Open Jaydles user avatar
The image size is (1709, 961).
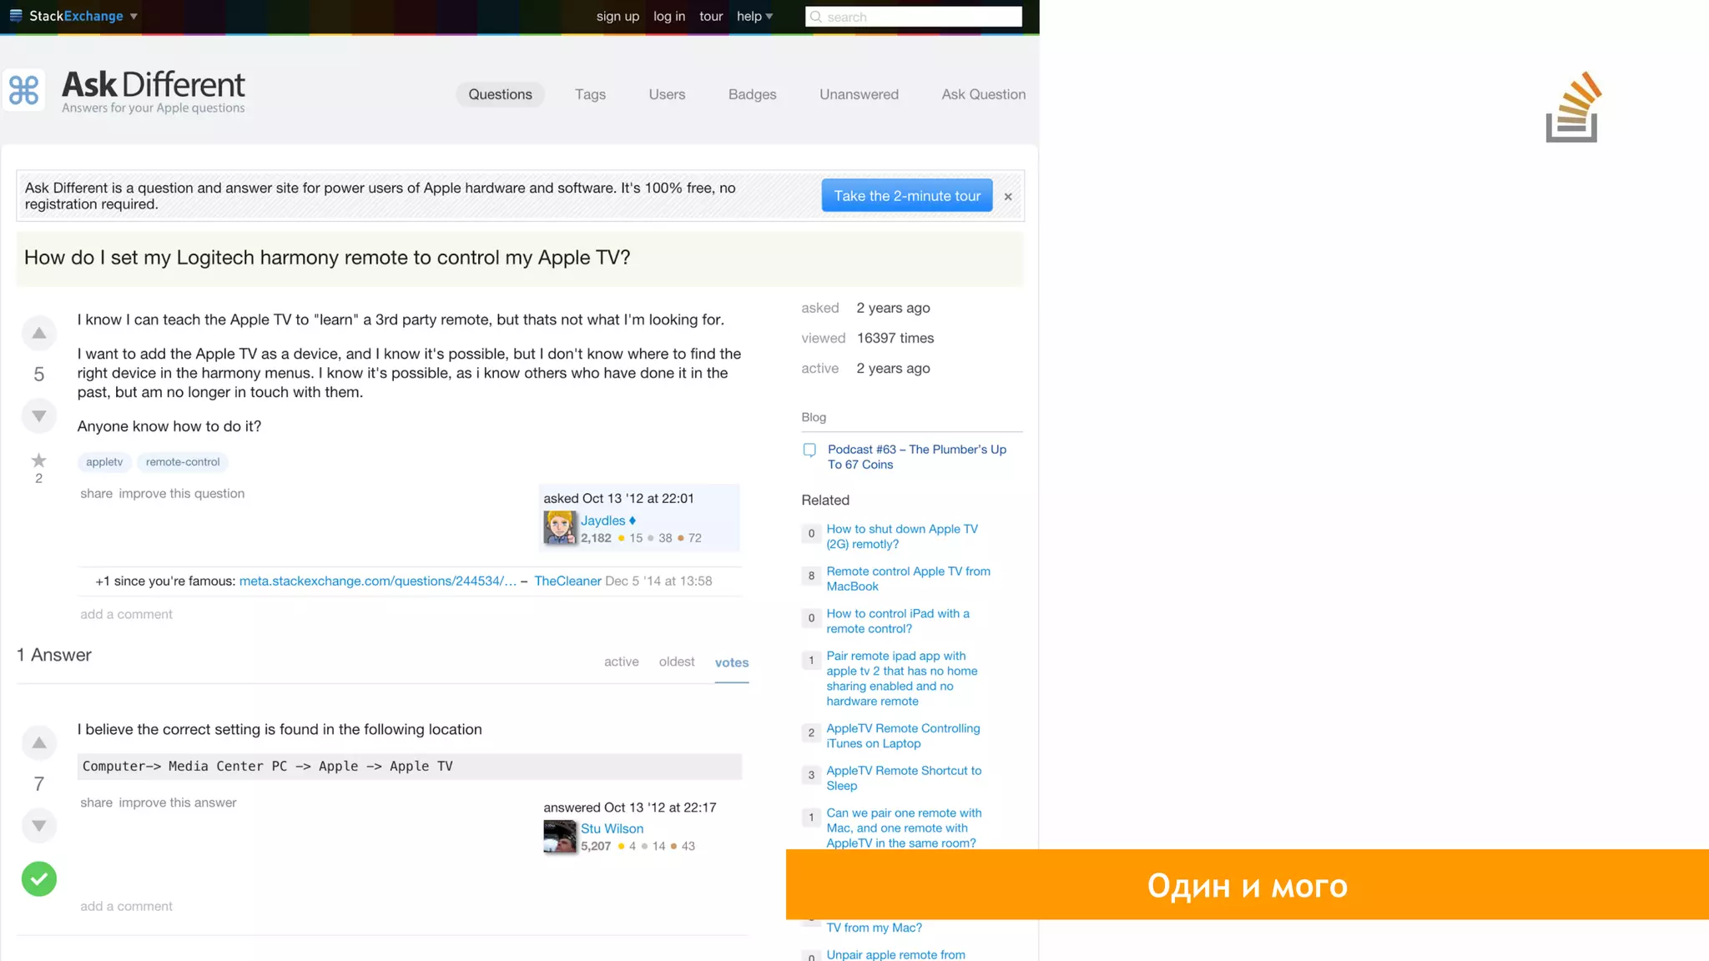[x=559, y=528]
